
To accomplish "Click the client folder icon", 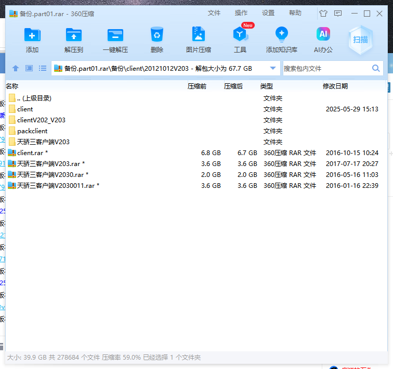I will click(x=12, y=109).
